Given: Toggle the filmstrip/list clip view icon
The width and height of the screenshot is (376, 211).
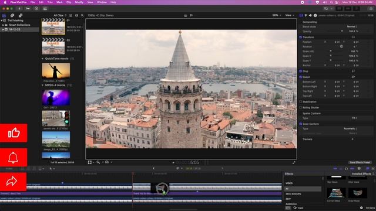Looking at the screenshot, I should click(70, 15).
